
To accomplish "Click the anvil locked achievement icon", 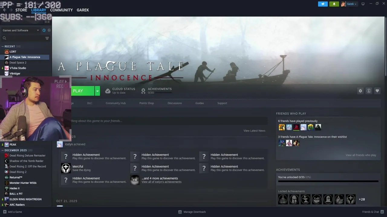I will point(305,199).
